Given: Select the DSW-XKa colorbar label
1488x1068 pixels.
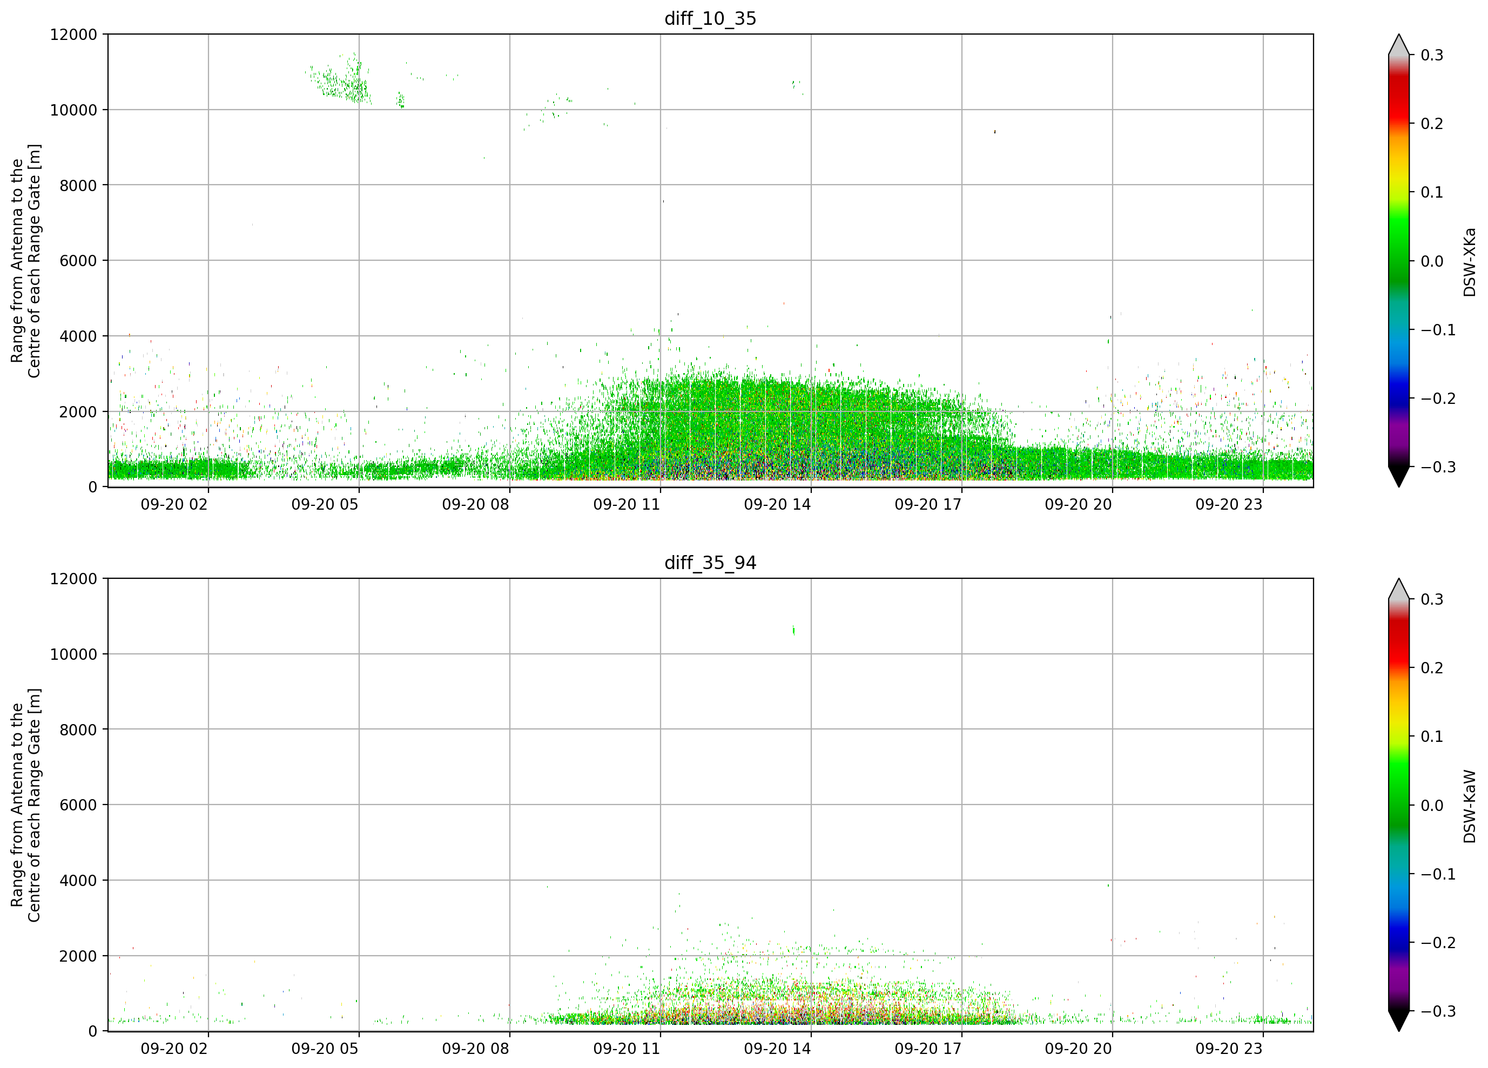Looking at the screenshot, I should tap(1470, 262).
